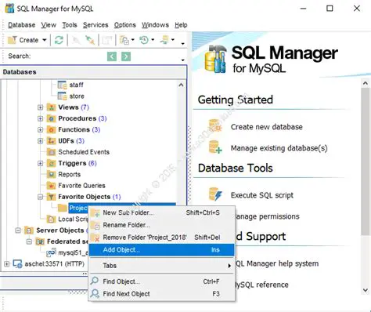Click Create new database link
Viewport: 371px width, 312px height.
pos(267,127)
